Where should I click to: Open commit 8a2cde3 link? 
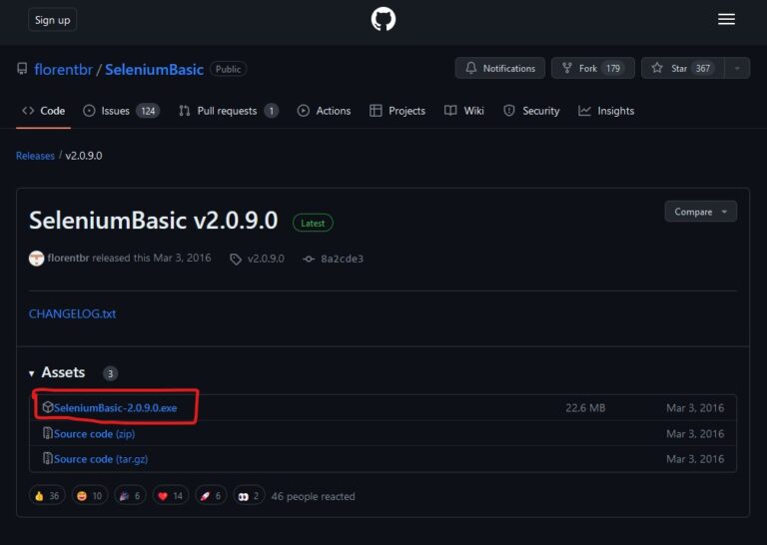[x=342, y=259]
